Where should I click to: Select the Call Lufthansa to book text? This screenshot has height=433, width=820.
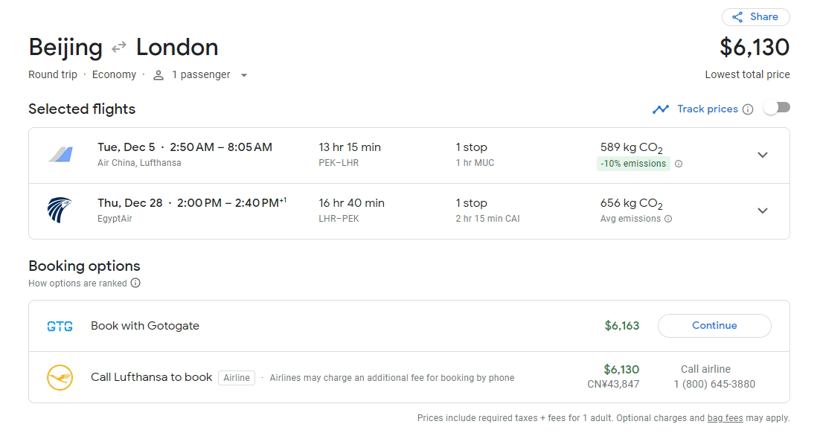[x=151, y=377]
